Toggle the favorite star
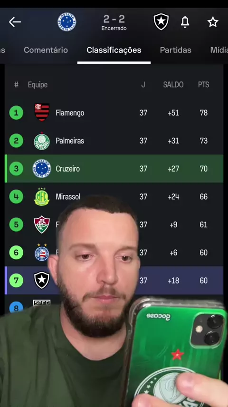This screenshot has width=228, height=407. coord(213,22)
